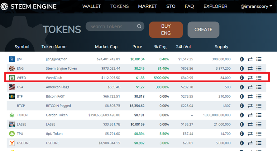Open the MARKET menu item
The image size is (277, 151).
click(147, 6)
